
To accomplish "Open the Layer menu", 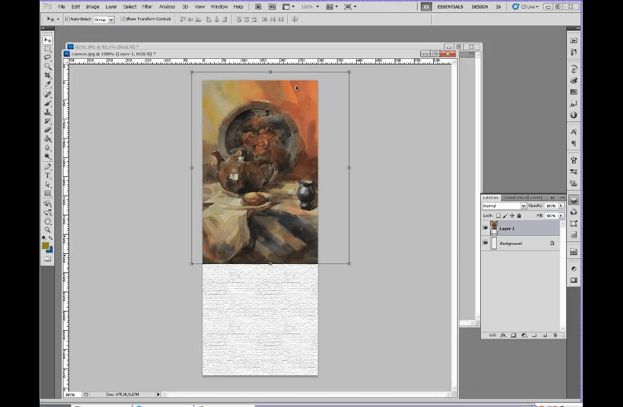I will 111,7.
